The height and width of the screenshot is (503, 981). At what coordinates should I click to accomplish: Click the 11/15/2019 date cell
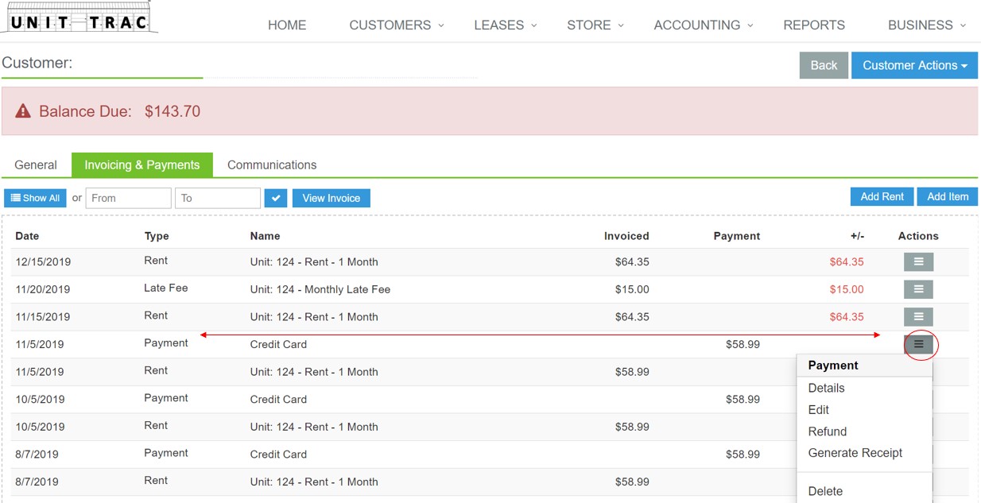pos(43,316)
